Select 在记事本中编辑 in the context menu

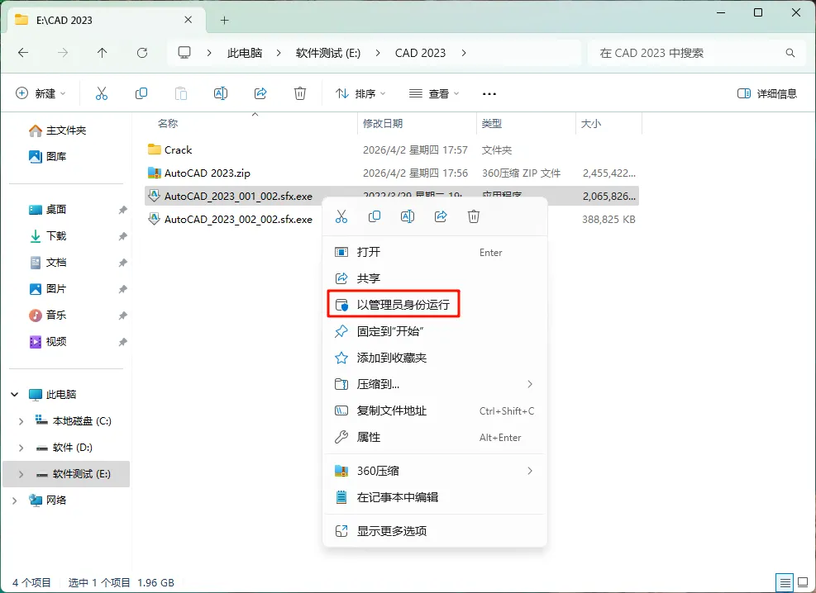coord(435,497)
